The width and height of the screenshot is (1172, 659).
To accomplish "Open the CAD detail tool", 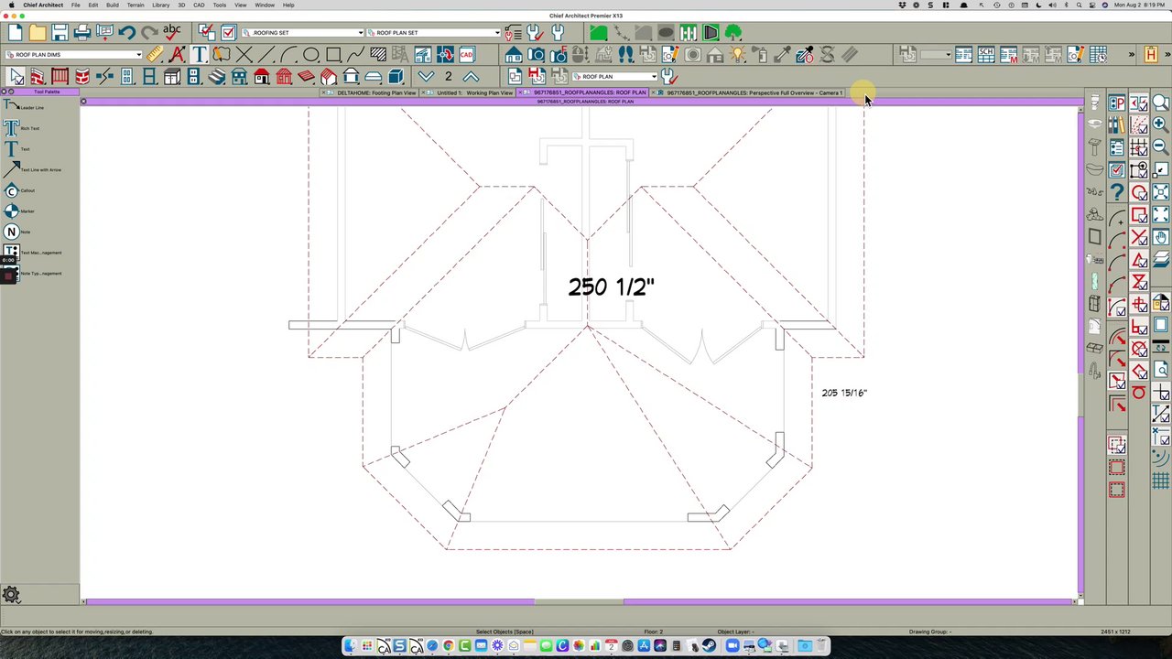I will click(x=467, y=55).
